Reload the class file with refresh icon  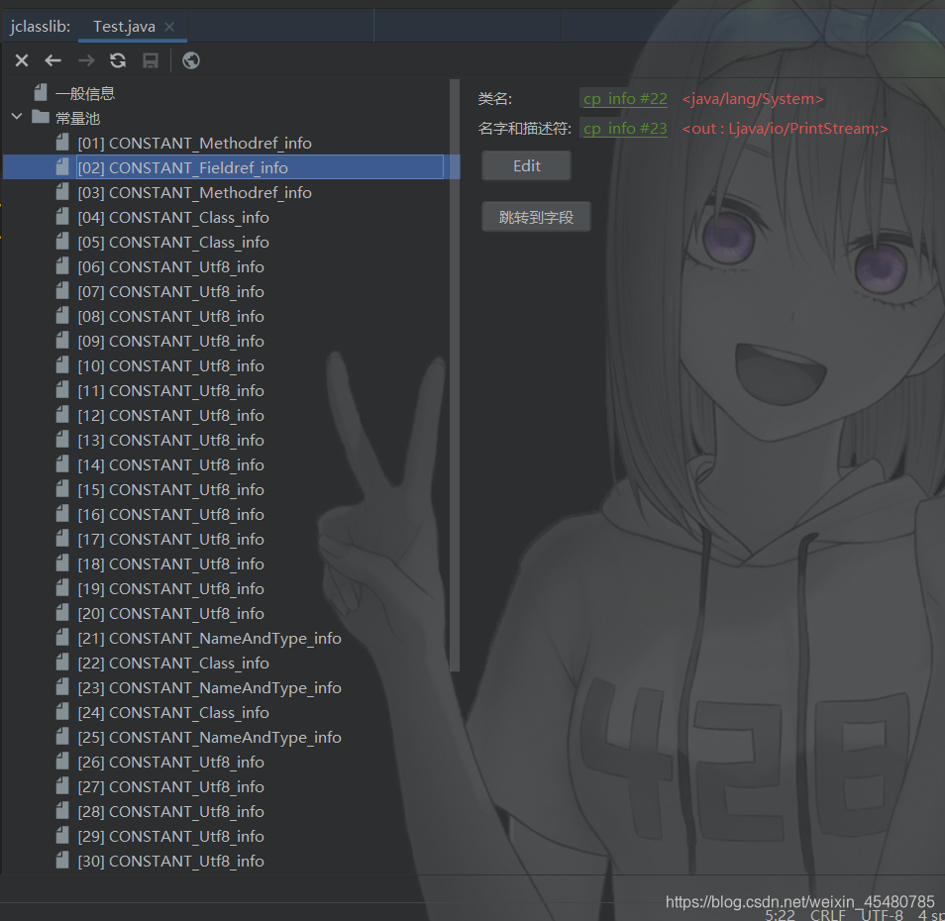pyautogui.click(x=118, y=60)
